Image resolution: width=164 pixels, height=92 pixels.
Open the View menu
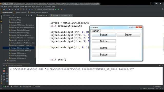(x=10, y=7)
